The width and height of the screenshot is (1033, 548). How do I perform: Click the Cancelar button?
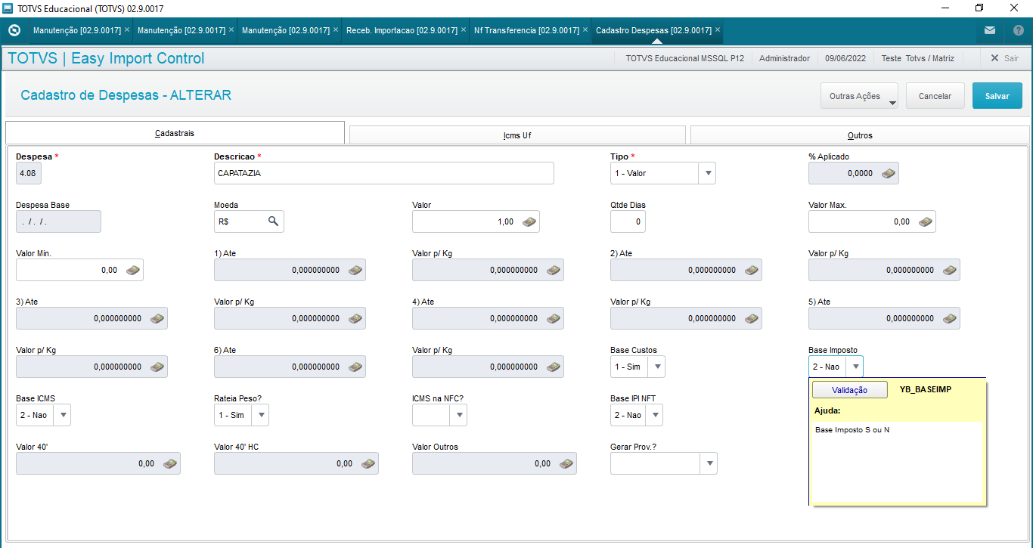(x=935, y=96)
